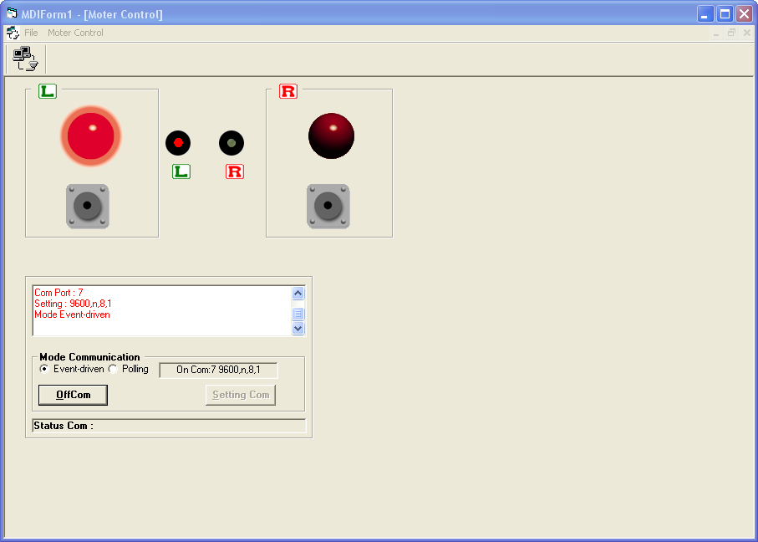Click the log scrollbar up arrow
The height and width of the screenshot is (542, 758).
point(298,293)
